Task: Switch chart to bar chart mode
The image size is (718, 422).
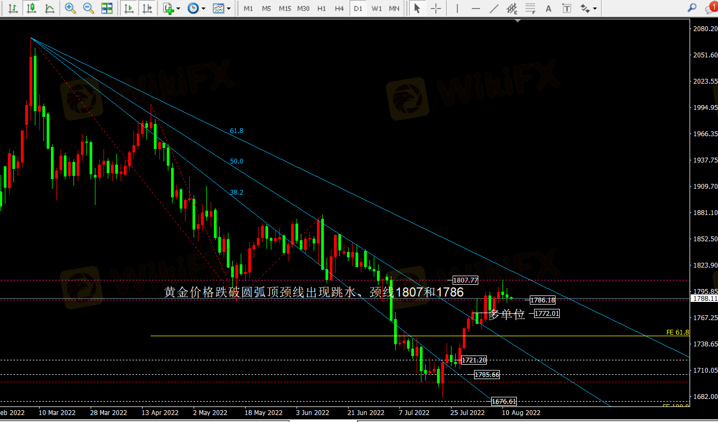Action: 13,8
